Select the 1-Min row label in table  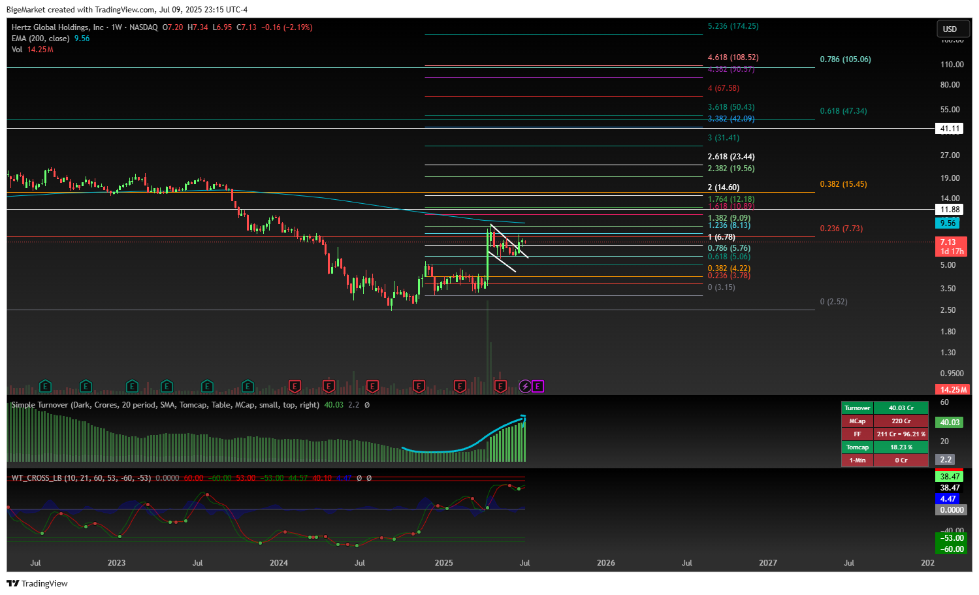click(x=858, y=460)
